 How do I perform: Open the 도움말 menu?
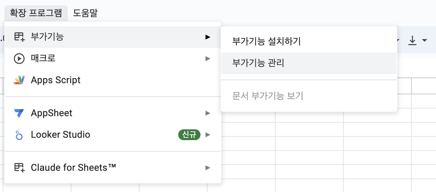pos(85,13)
